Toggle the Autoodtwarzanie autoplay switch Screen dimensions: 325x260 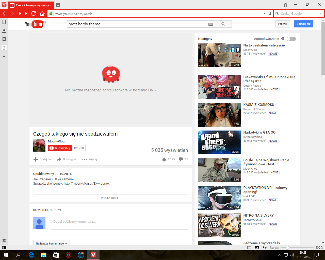(291, 39)
